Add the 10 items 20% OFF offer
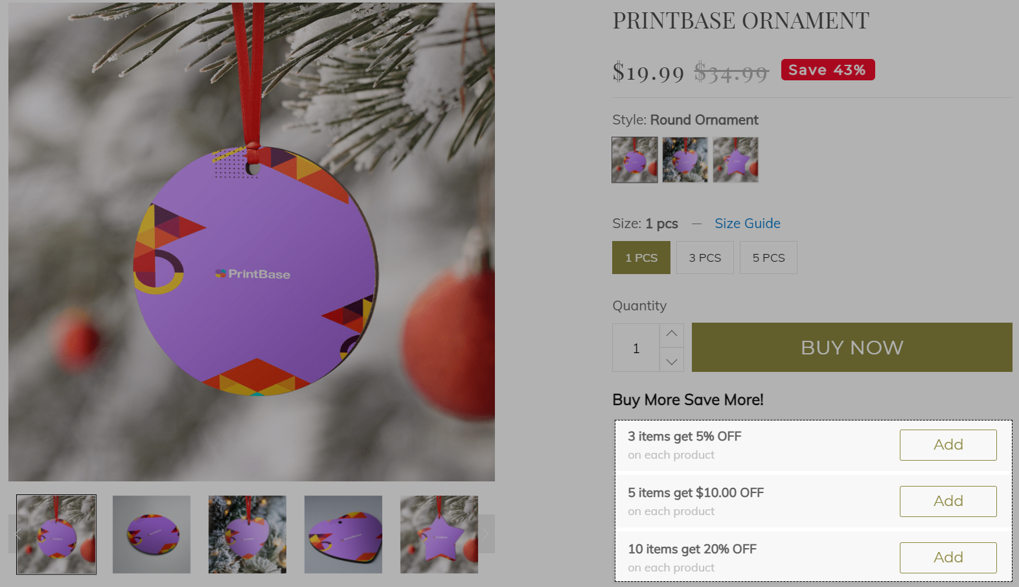The image size is (1019, 587). [x=948, y=558]
